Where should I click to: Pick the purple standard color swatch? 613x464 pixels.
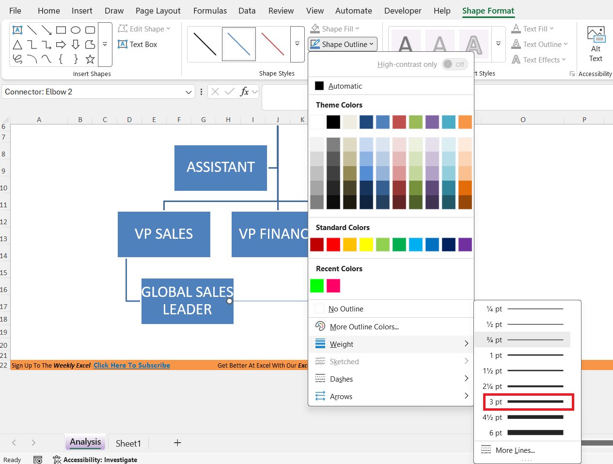click(465, 245)
